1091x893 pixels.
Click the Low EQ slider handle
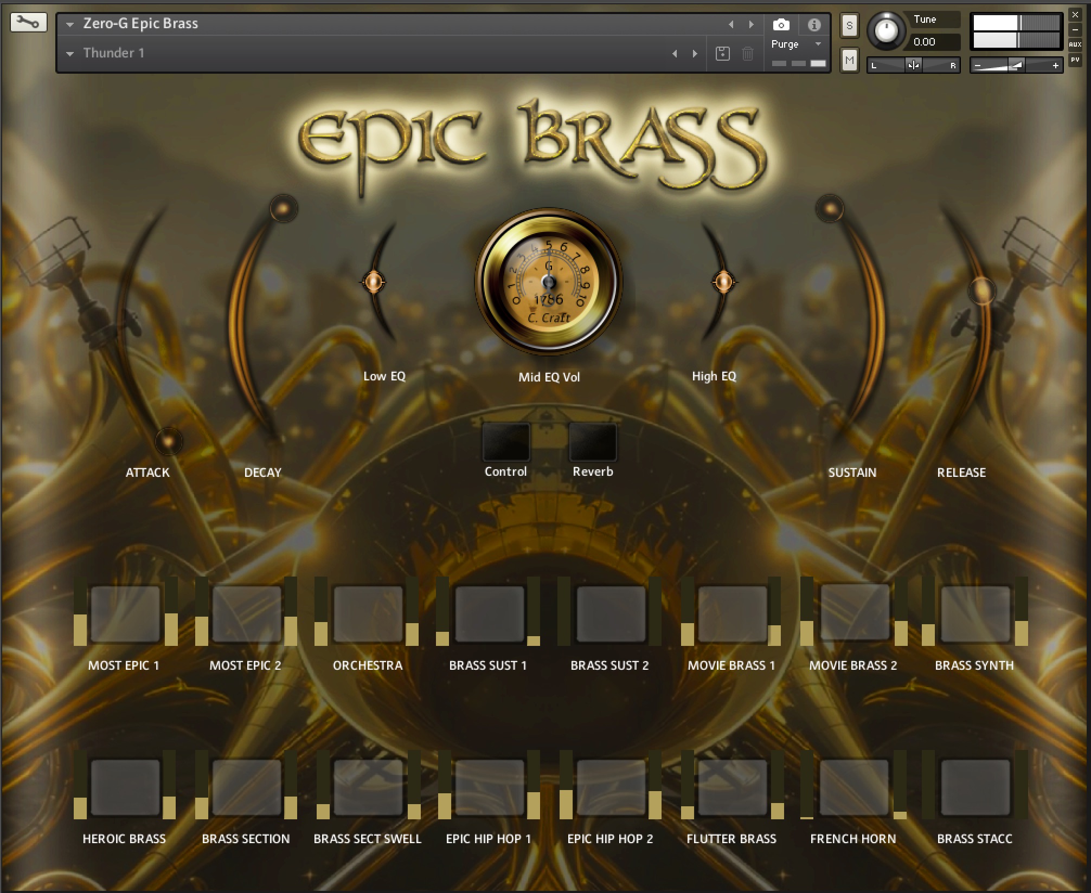tap(374, 282)
